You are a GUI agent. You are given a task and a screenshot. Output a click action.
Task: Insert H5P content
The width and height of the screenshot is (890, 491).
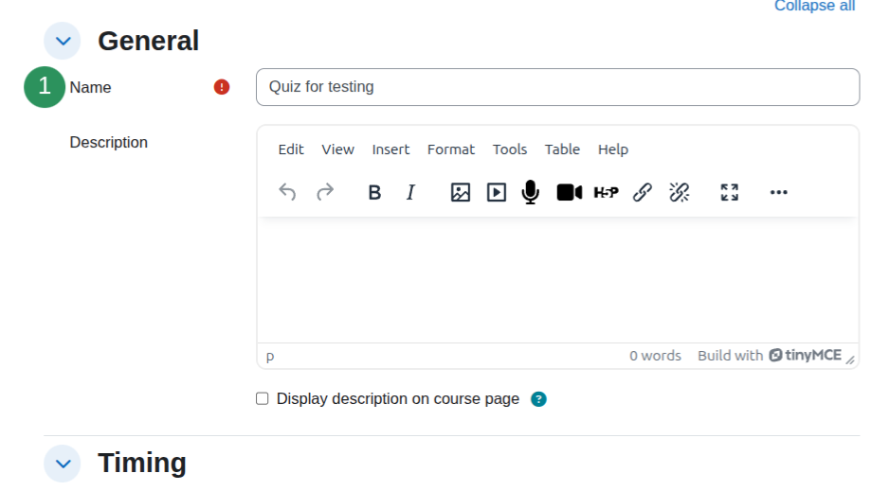607,193
